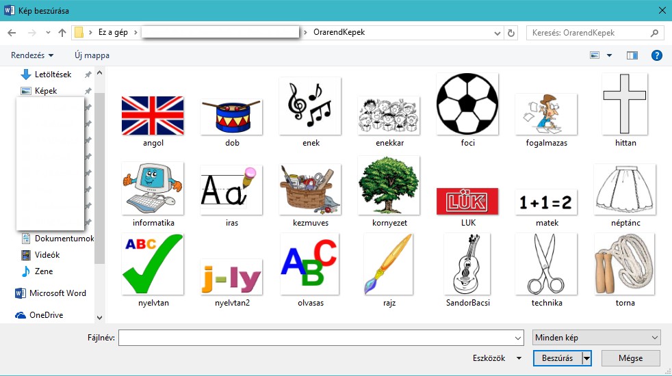Click the search magnifier icon
Viewport: 672px width, 376px height.
point(654,33)
